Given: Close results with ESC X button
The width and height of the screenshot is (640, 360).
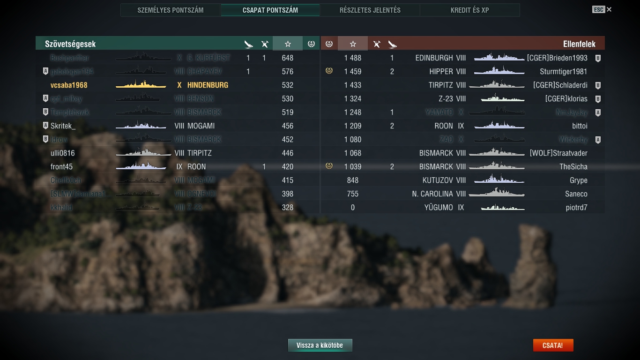Looking at the screenshot, I should click(x=602, y=9).
